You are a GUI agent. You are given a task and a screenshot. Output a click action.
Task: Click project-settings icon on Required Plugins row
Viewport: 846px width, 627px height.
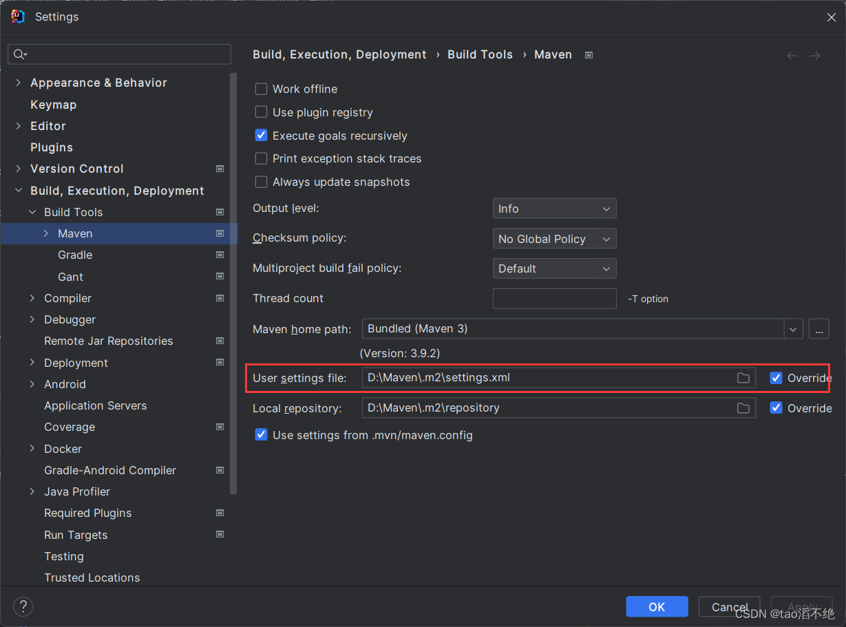point(220,513)
